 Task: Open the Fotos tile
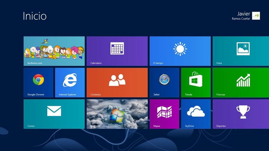click(241, 51)
